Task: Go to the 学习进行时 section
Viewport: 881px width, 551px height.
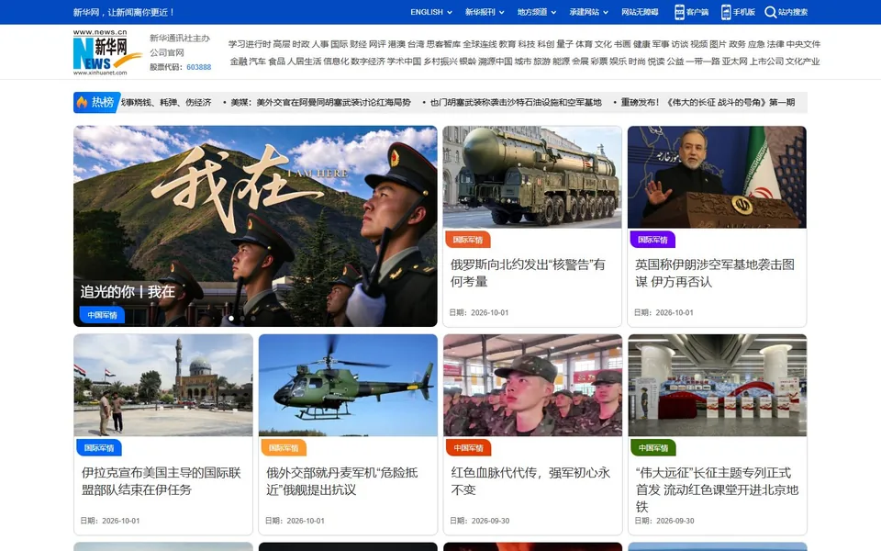Action: (x=250, y=44)
